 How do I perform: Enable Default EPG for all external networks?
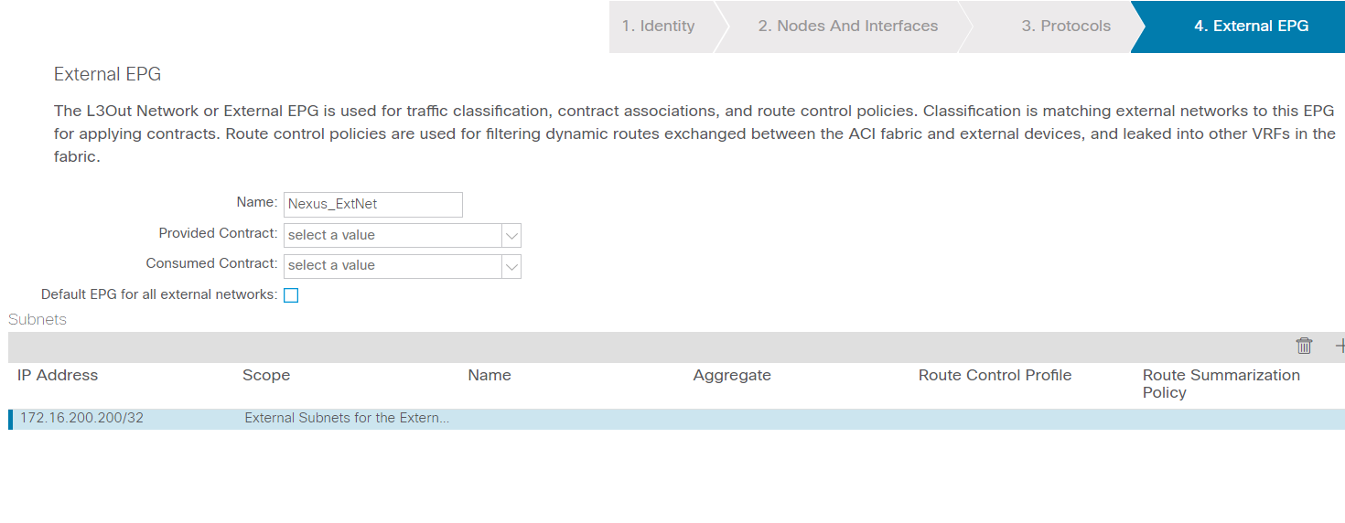coord(291,295)
